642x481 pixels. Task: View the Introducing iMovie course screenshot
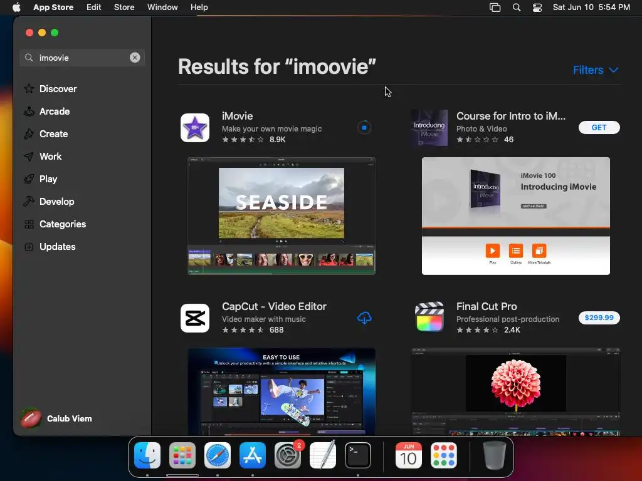click(x=516, y=216)
